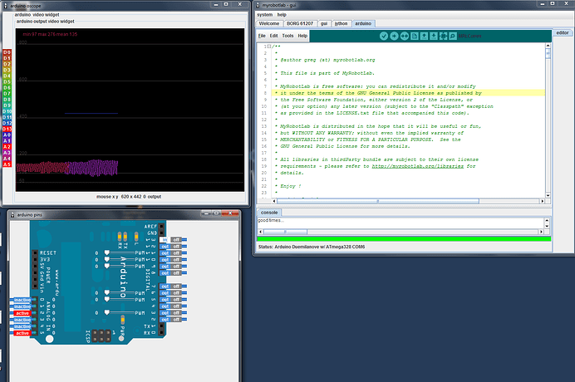Switch to the jython tab
The width and height of the screenshot is (575, 382).
(x=341, y=23)
